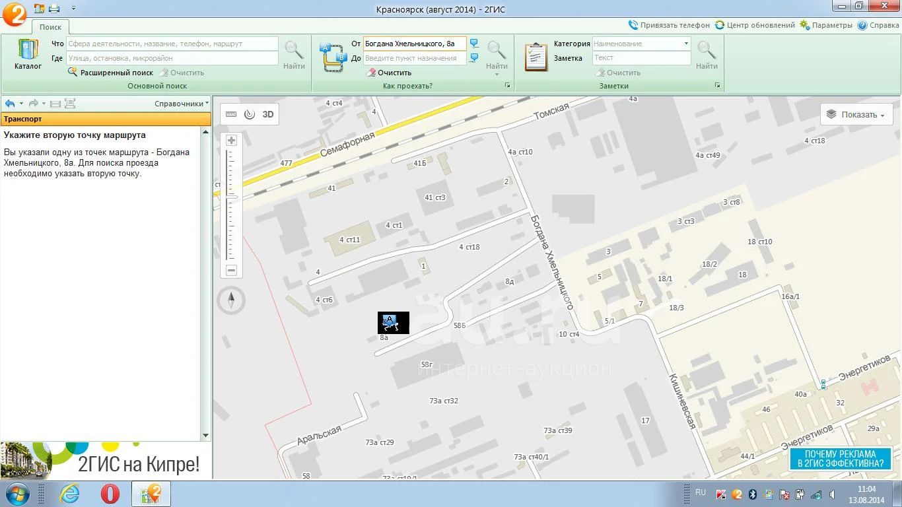Viewport: 902px width, 507px height.
Task: Open Как проехать group dialog launcher
Action: point(508,86)
